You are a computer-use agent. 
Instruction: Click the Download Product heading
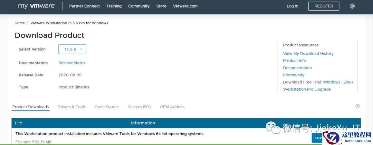(x=49, y=35)
